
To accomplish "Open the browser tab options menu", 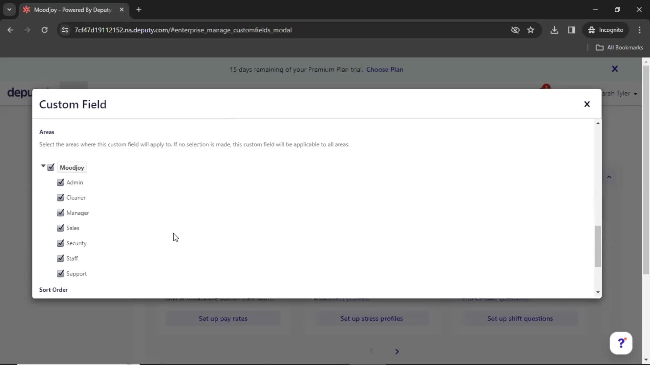I will (x=9, y=10).
